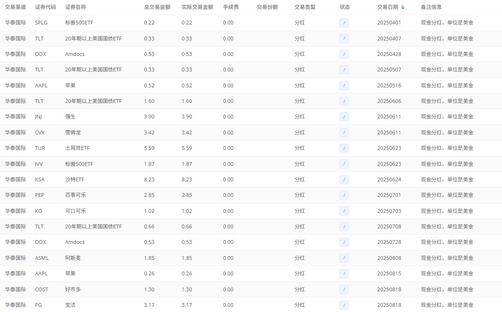Click the 手续费 column header

pyautogui.click(x=231, y=7)
